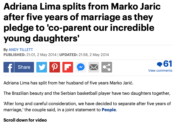
Task: Open the generic grey share icon
Action: click(x=107, y=67)
